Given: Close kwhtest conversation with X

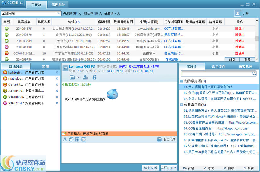Looking at the screenshot, I should [57, 72].
